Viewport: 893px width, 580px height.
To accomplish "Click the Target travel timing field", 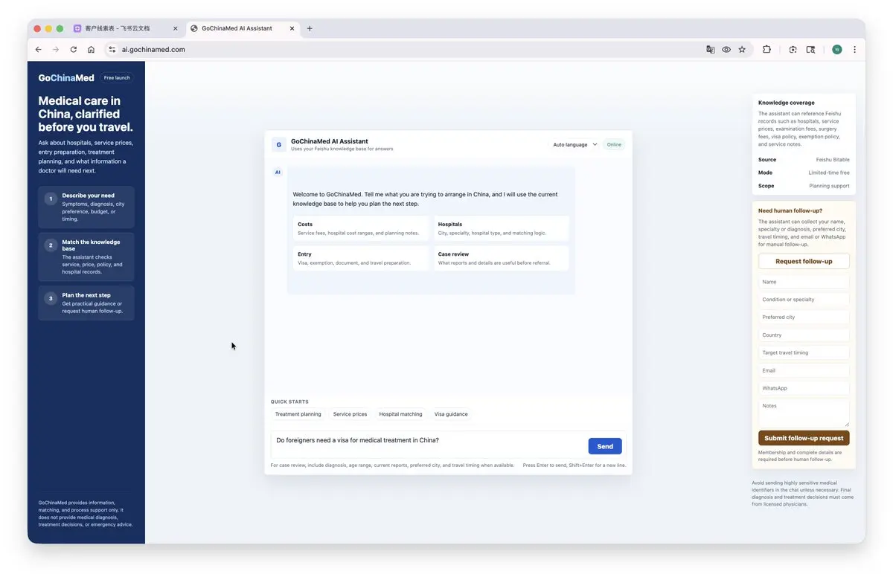I will tap(804, 353).
